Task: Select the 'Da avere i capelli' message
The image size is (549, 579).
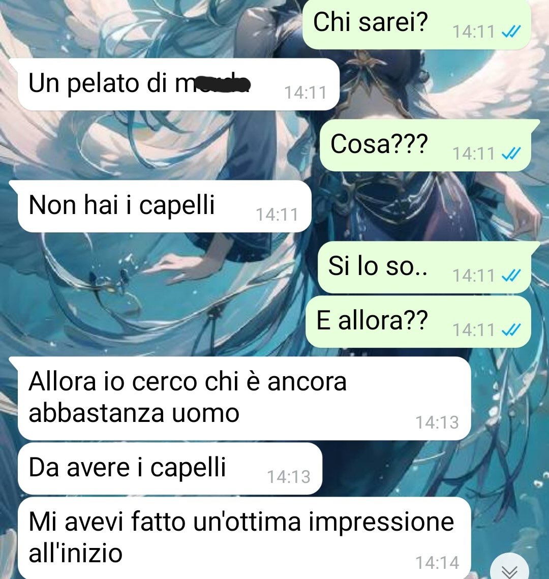Action: (170, 469)
